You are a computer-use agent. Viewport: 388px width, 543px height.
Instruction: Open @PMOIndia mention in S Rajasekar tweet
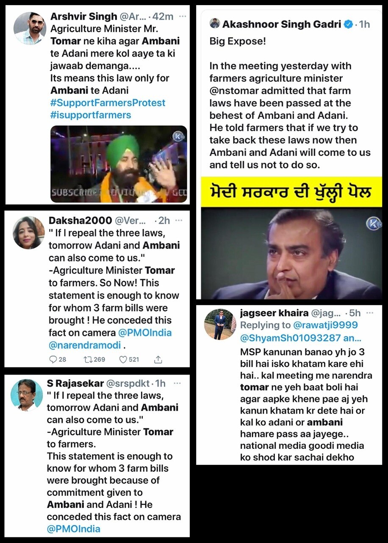(x=74, y=529)
